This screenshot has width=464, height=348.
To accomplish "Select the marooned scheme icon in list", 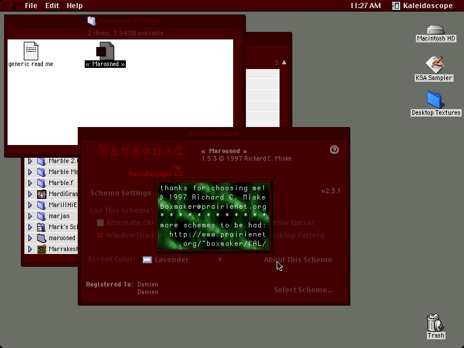I will tap(41, 238).
